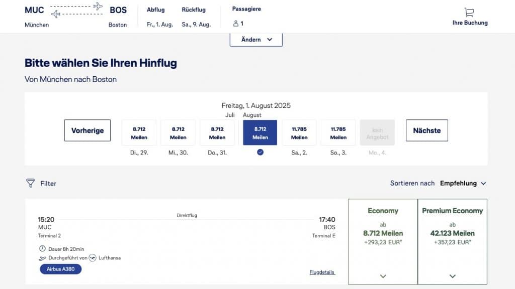515x289 pixels.
Task: Open the Filter funnel icon
Action: coord(31,183)
